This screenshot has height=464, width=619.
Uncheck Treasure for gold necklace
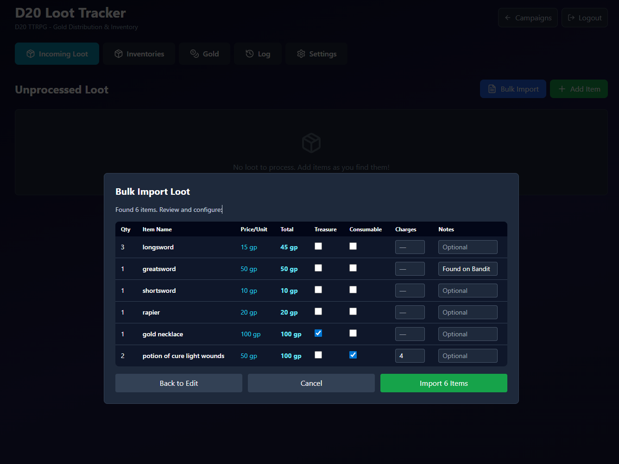[318, 333]
